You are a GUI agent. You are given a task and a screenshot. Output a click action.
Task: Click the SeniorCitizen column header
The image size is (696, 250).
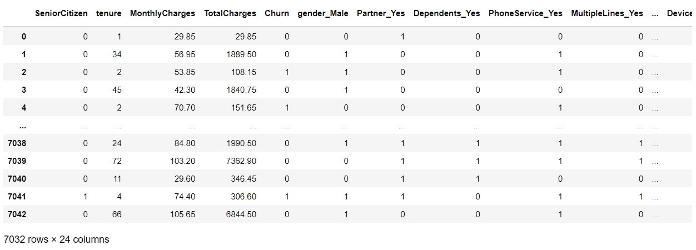click(61, 13)
